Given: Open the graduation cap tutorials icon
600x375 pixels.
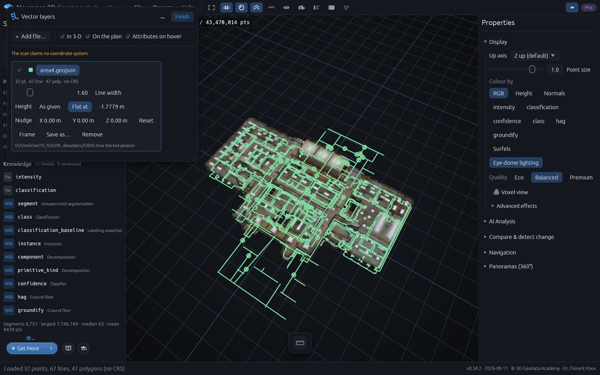Looking at the screenshot, I should (84, 348).
